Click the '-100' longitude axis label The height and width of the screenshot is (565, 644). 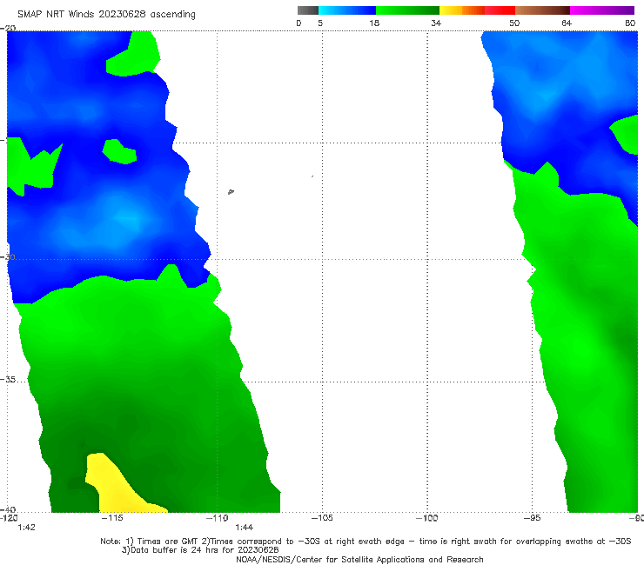427,518
